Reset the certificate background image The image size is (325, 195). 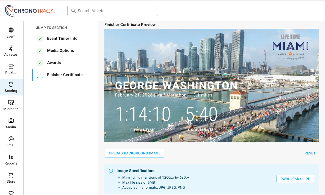click(x=310, y=153)
